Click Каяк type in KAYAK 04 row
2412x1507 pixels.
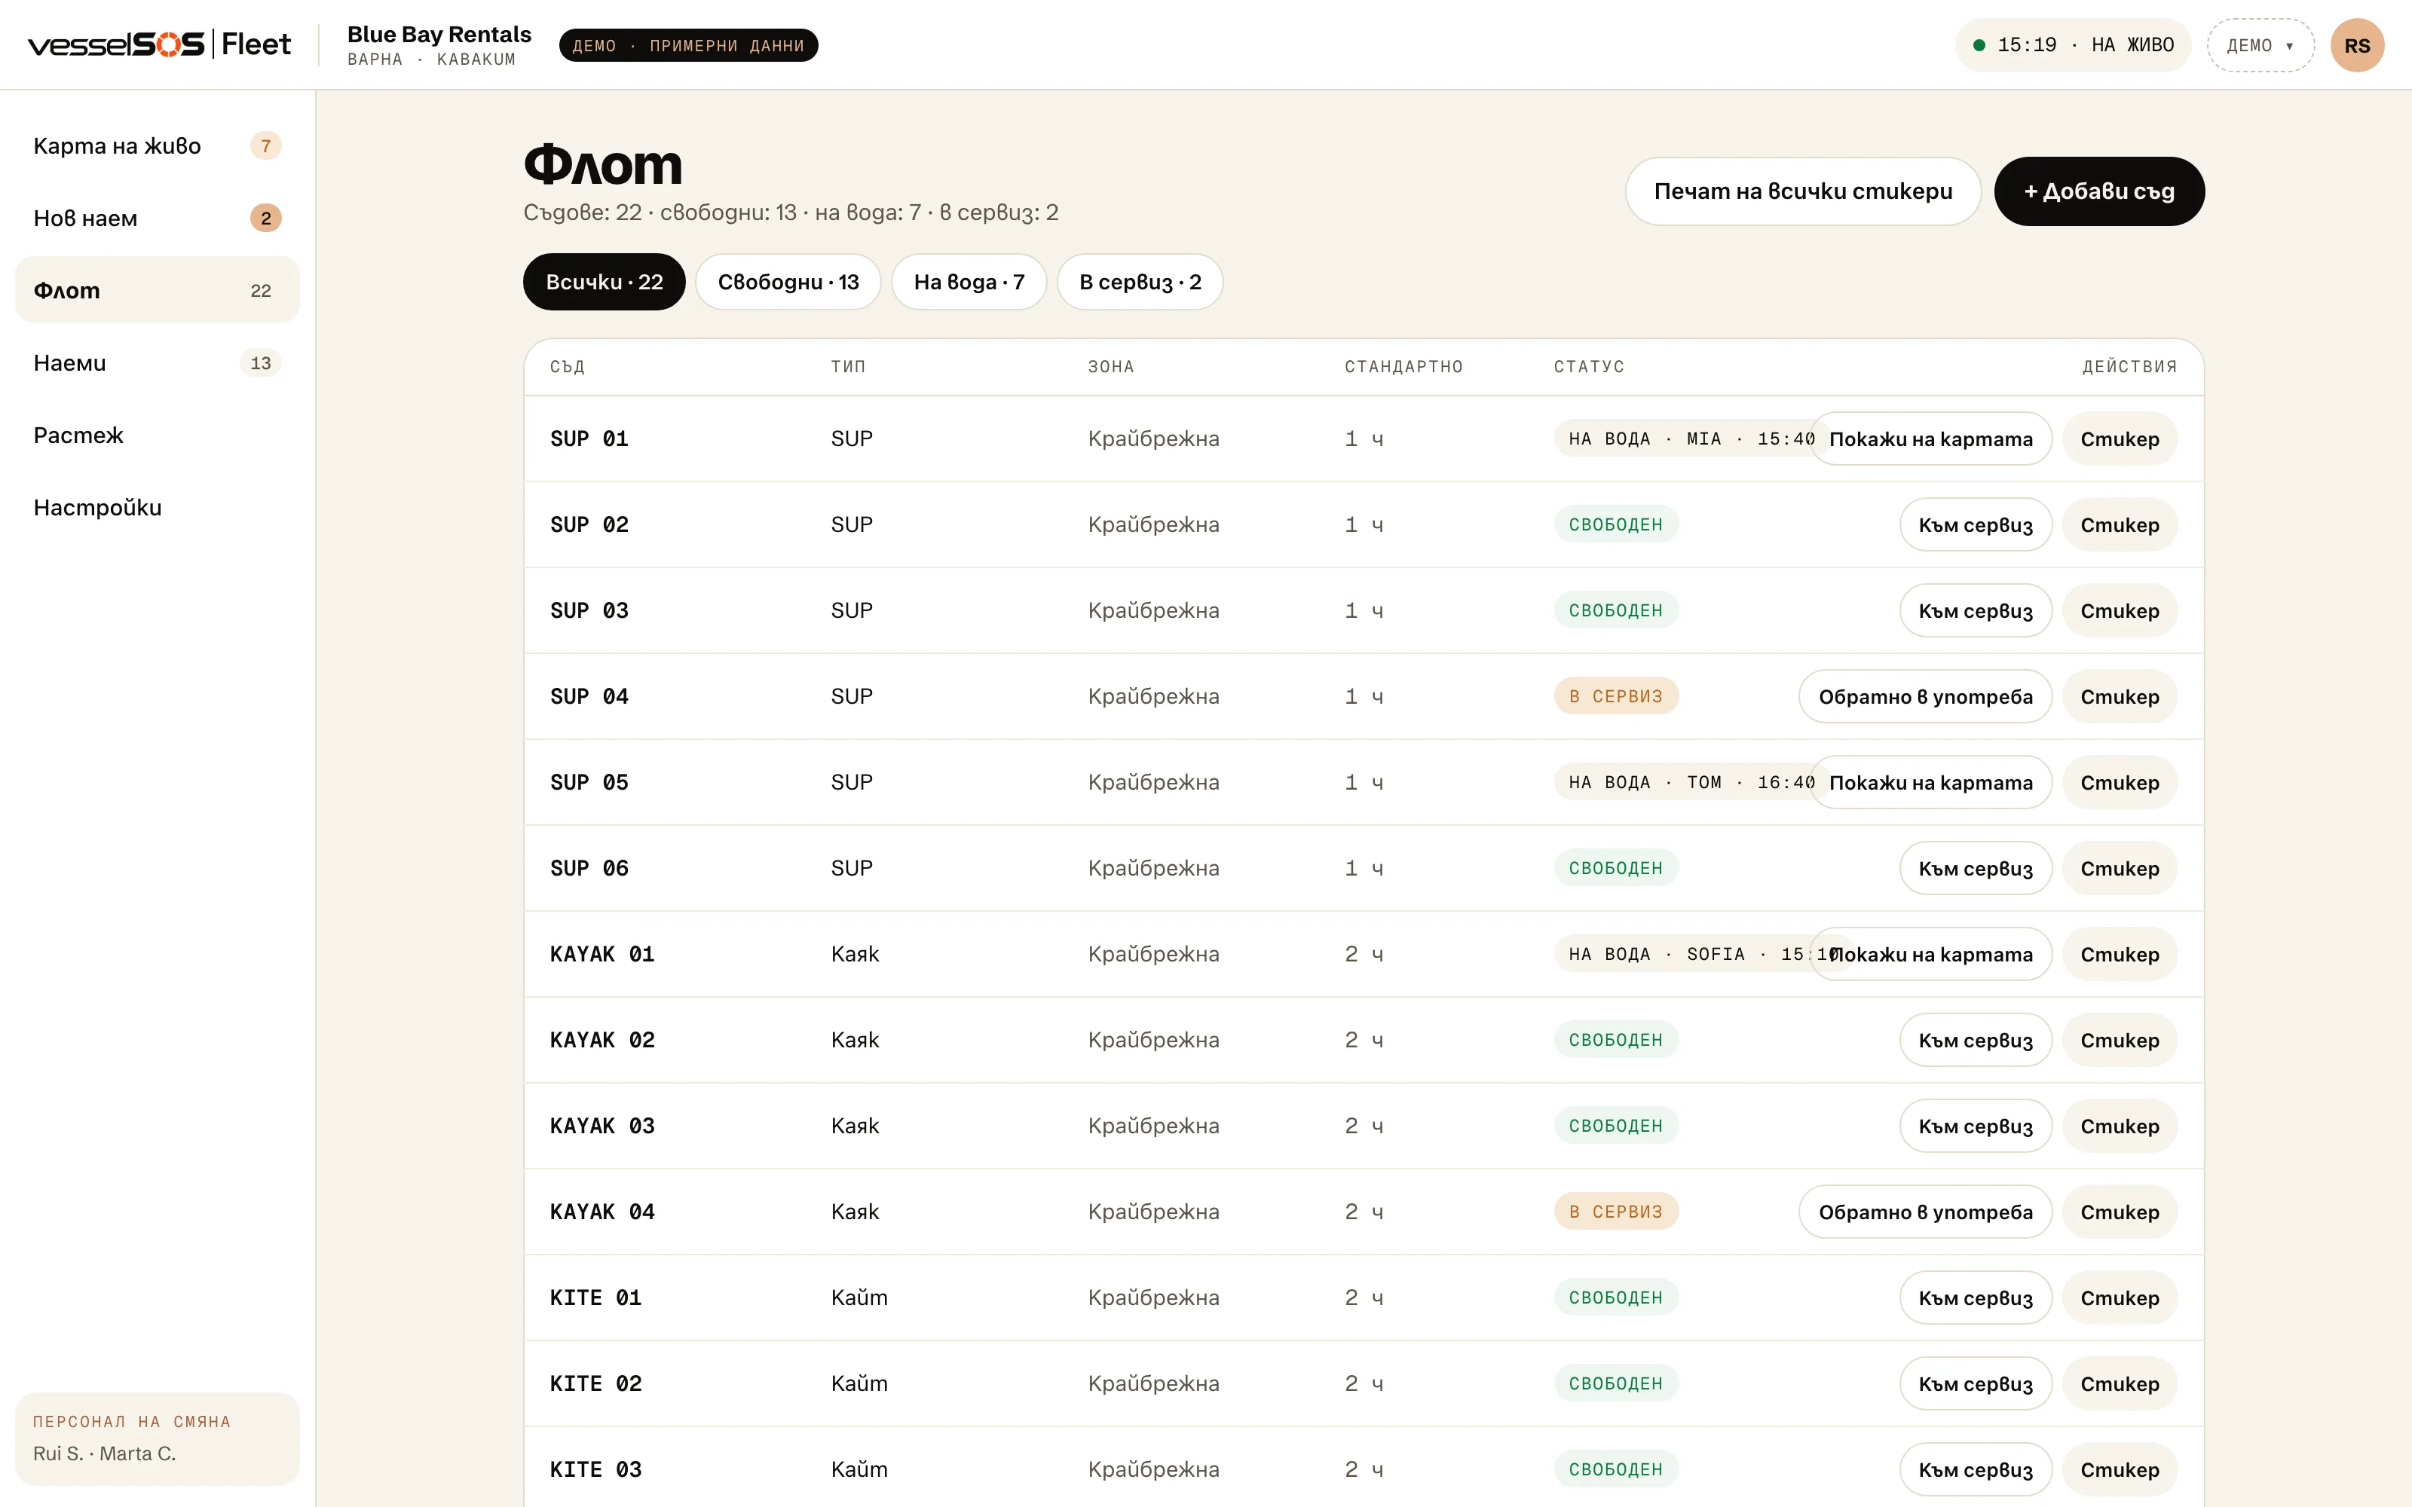856,1211
